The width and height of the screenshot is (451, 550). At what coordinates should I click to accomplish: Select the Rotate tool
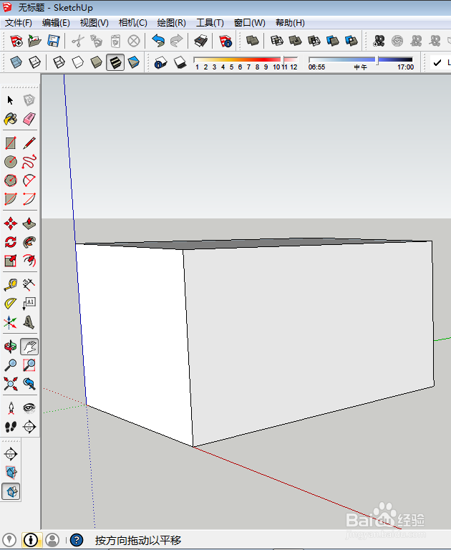(11, 241)
